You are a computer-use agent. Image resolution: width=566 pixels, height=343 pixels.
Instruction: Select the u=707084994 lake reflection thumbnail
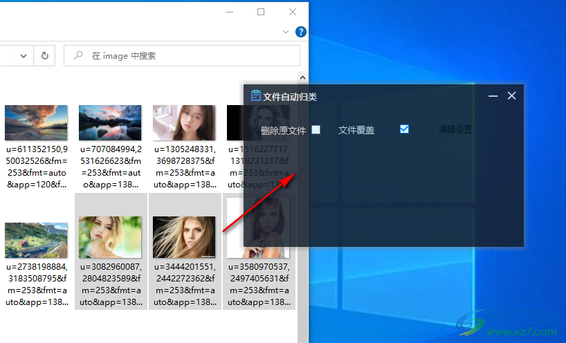tap(110, 122)
